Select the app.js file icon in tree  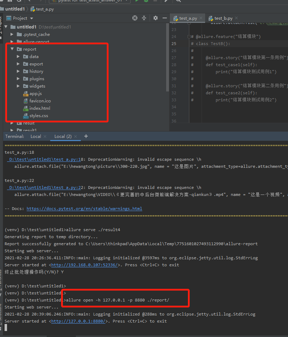click(26, 94)
